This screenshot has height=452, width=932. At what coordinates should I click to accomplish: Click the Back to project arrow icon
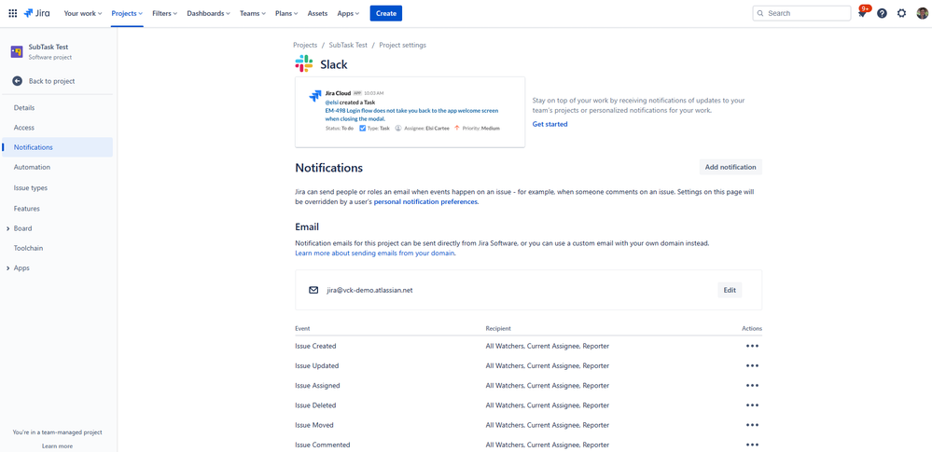coord(17,81)
